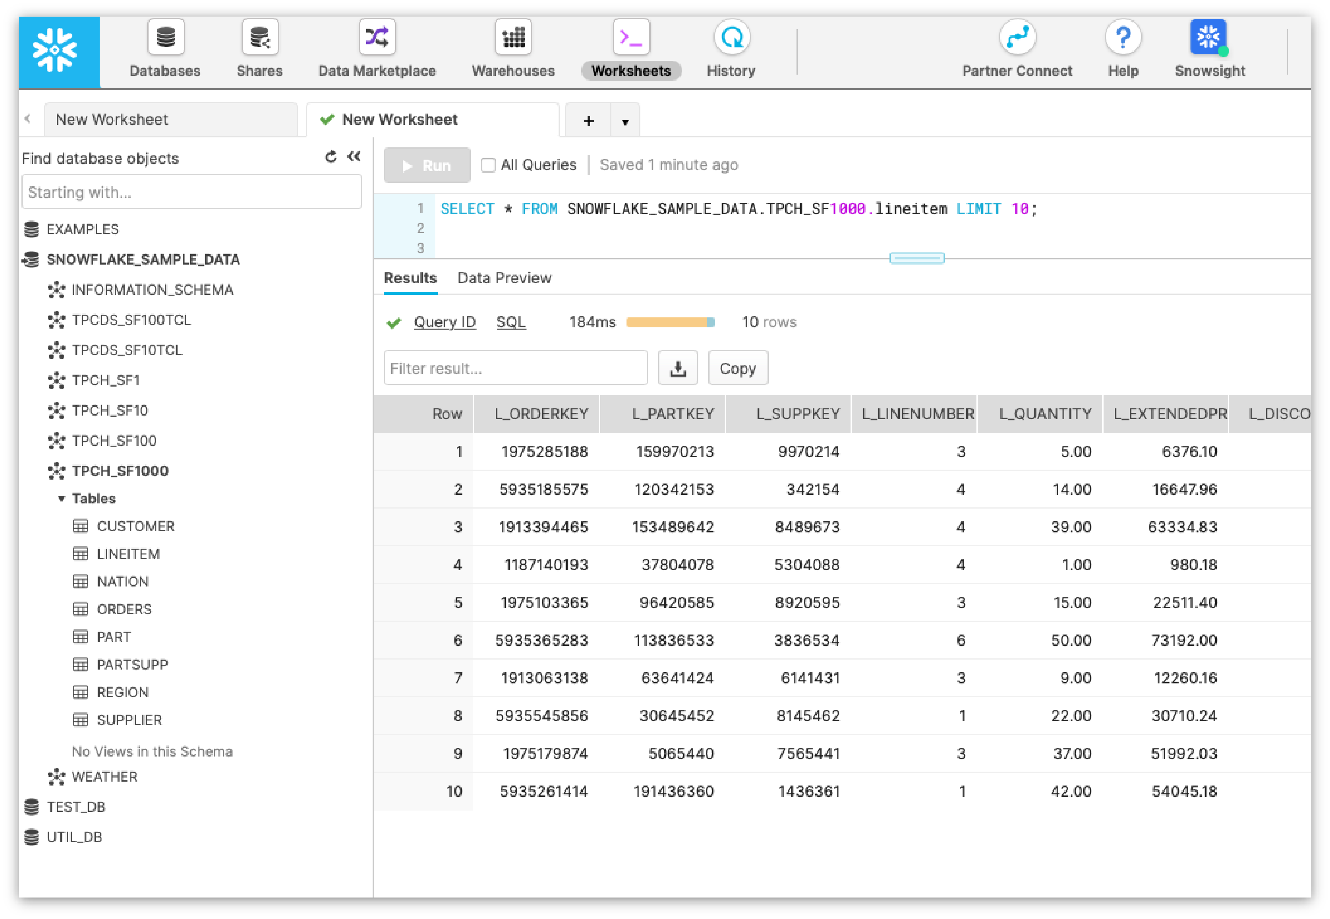Image resolution: width=1330 pixels, height=919 pixels.
Task: Collapse the database objects sidebar
Action: [x=353, y=157]
